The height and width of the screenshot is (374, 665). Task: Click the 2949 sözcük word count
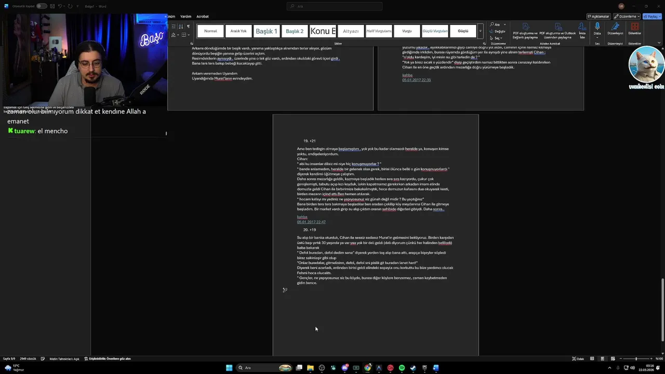(x=28, y=359)
